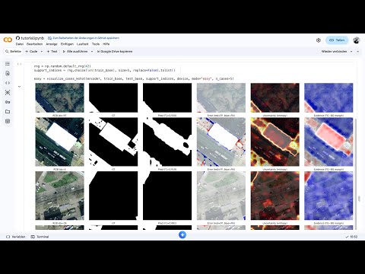The width and height of the screenshot is (365, 274).
Task: Click the second row GT mask image
Action: [113, 142]
